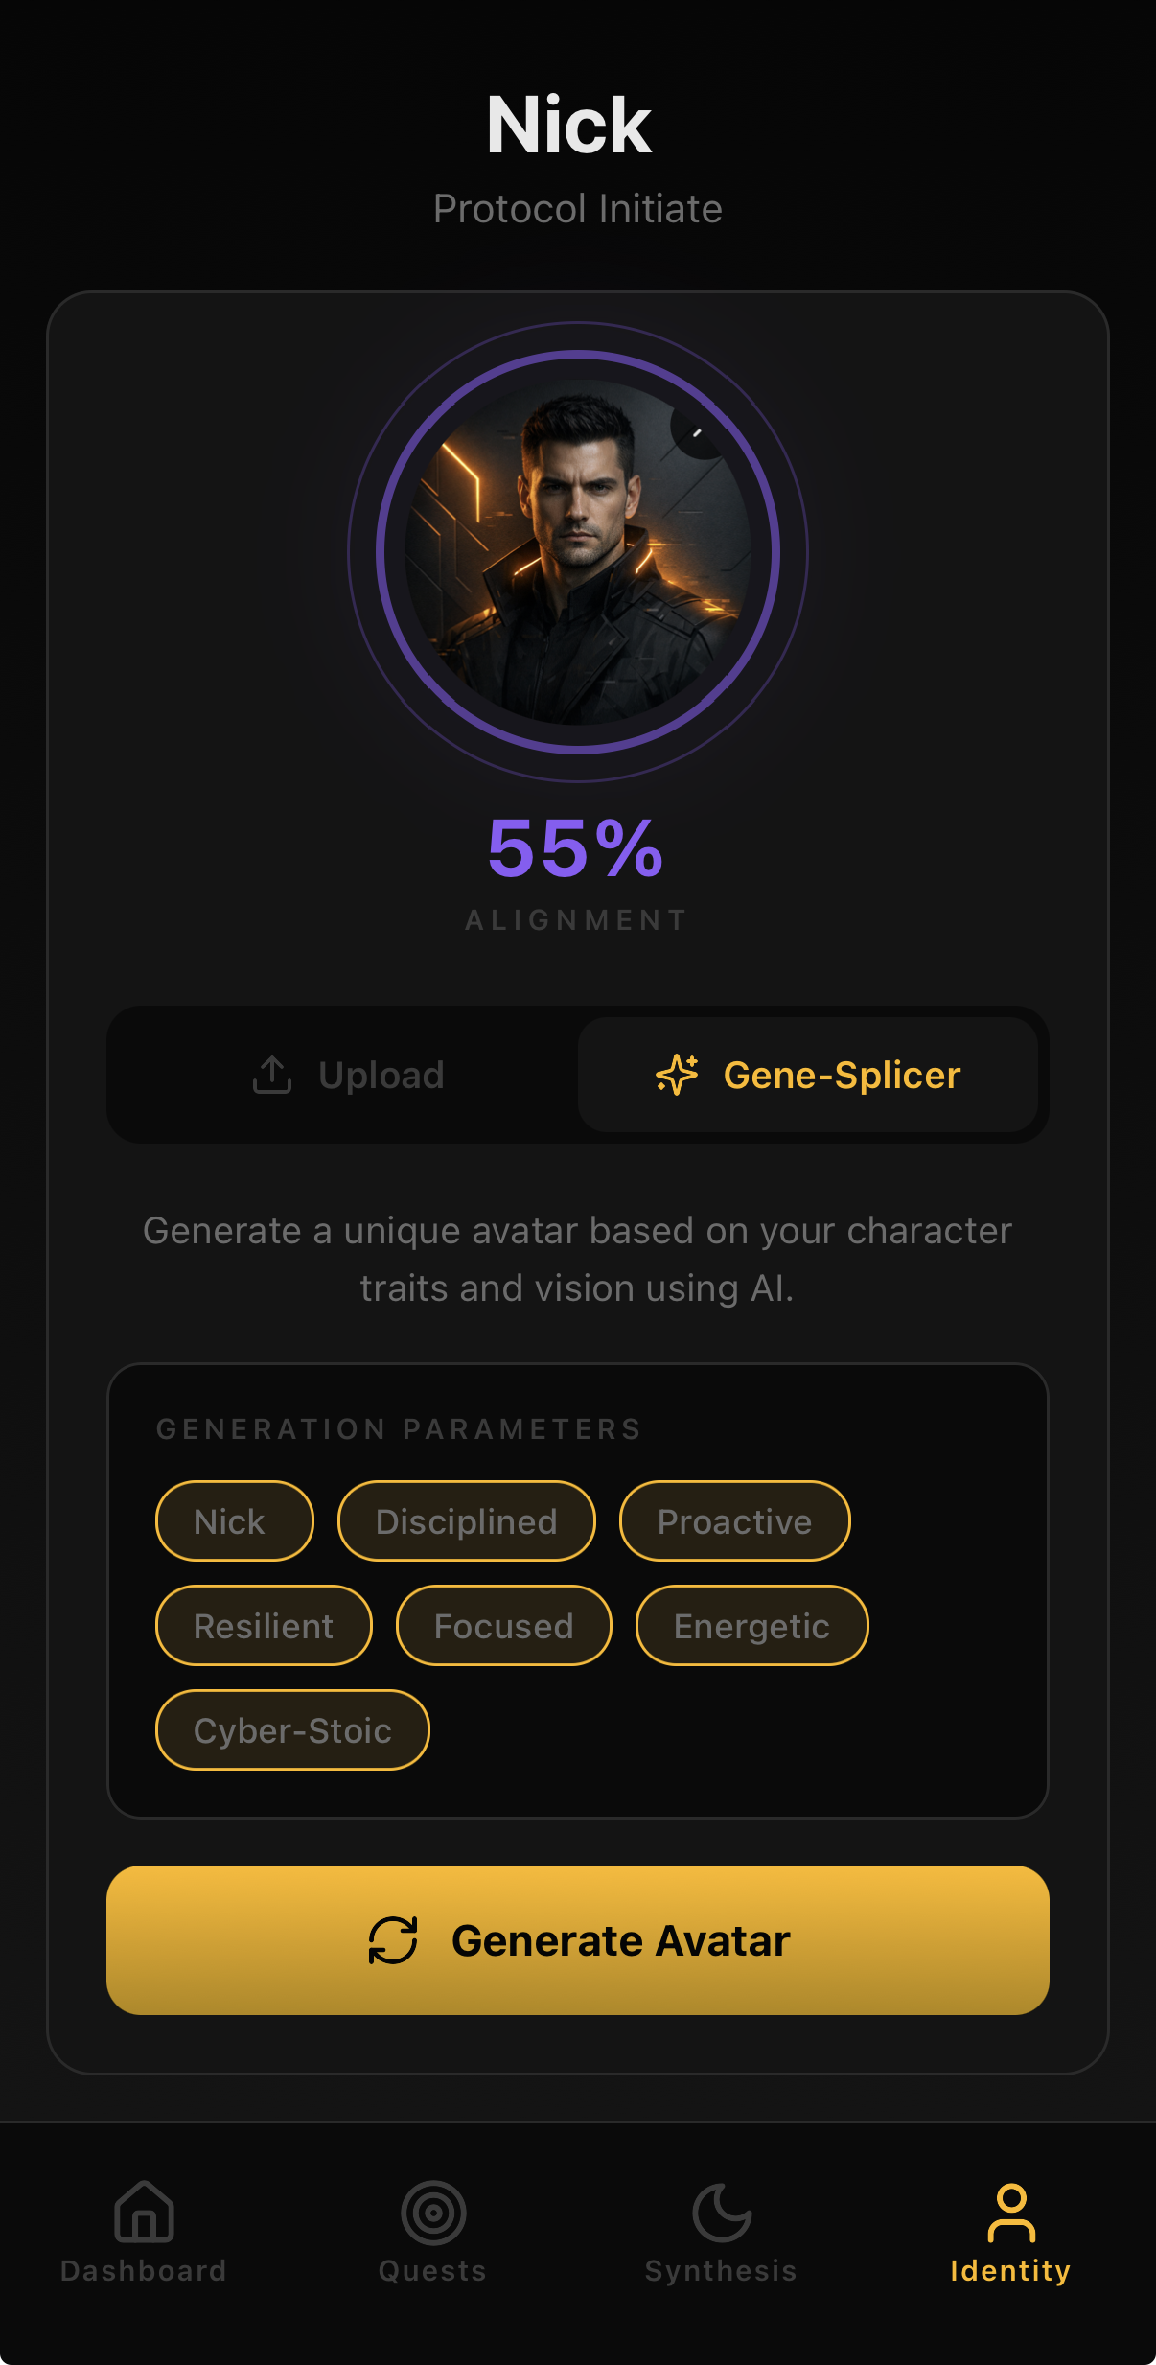Switch to the Gene-Splicer tab
This screenshot has height=2365, width=1156.
(810, 1075)
